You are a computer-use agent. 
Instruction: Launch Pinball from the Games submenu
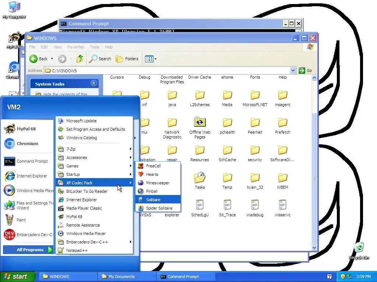tap(158, 191)
